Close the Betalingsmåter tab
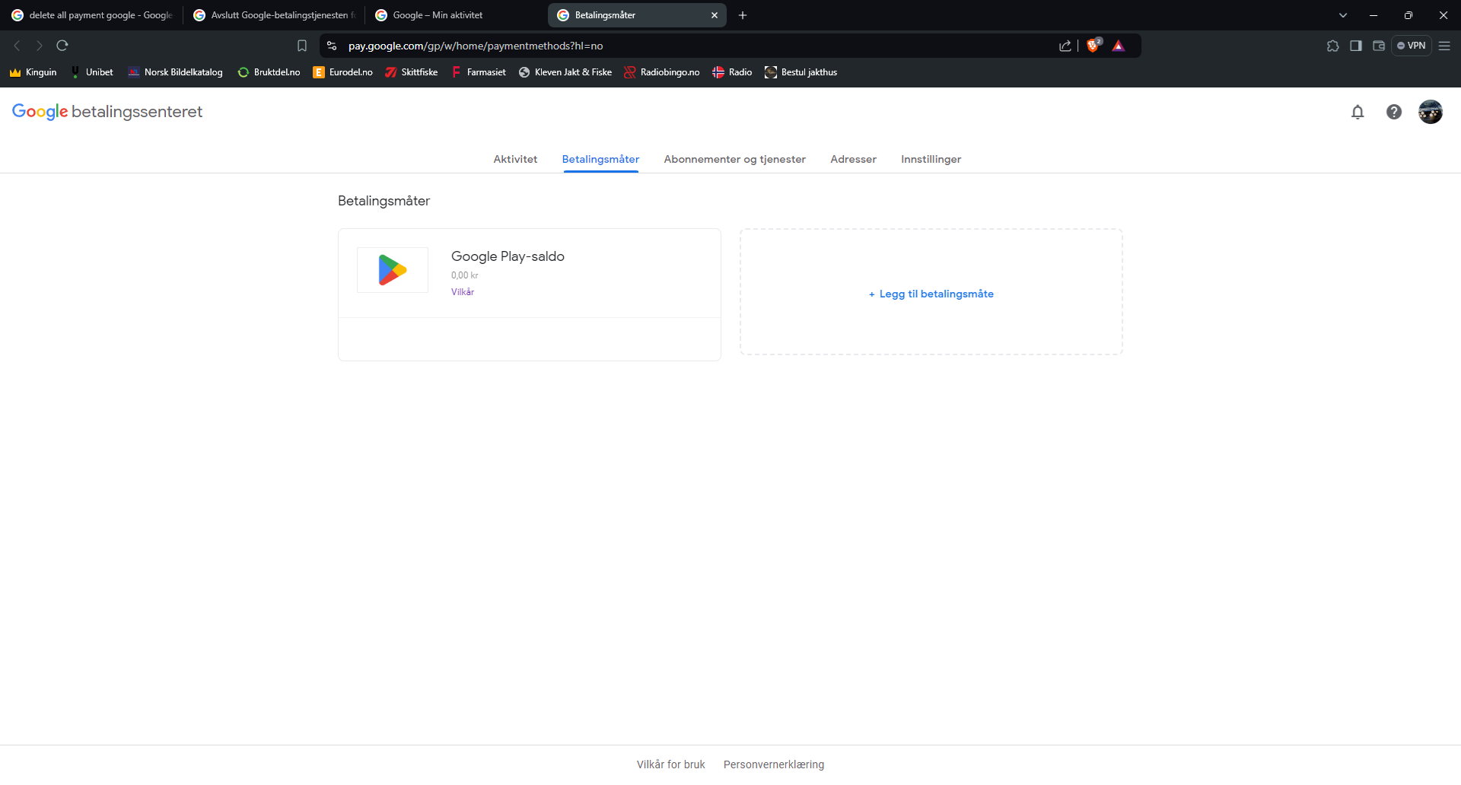This screenshot has height=785, width=1461. coord(715,15)
